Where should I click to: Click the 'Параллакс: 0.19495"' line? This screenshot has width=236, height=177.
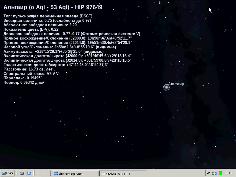pyautogui.click(x=23, y=78)
